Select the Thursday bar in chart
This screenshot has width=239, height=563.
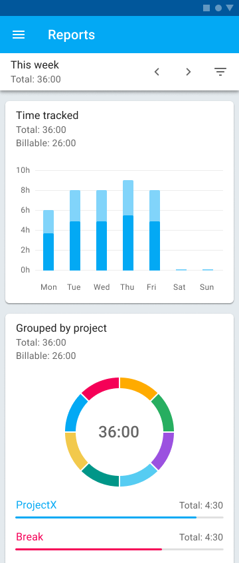coord(128,225)
